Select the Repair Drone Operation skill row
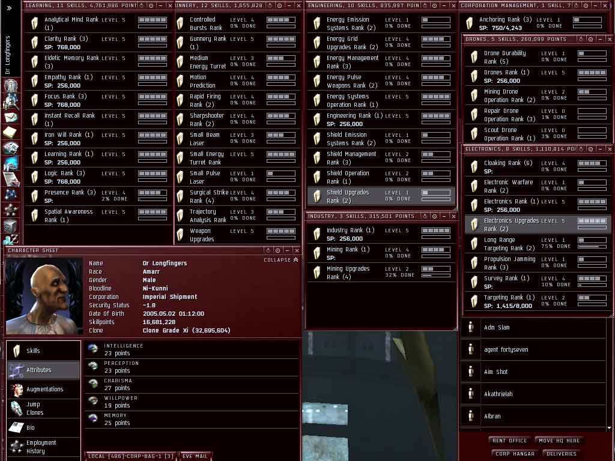615x461 pixels. [537, 115]
